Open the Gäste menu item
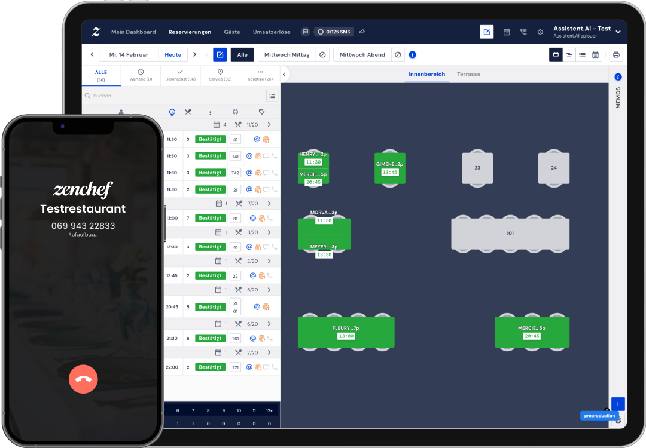This screenshot has height=448, width=646. (231, 32)
